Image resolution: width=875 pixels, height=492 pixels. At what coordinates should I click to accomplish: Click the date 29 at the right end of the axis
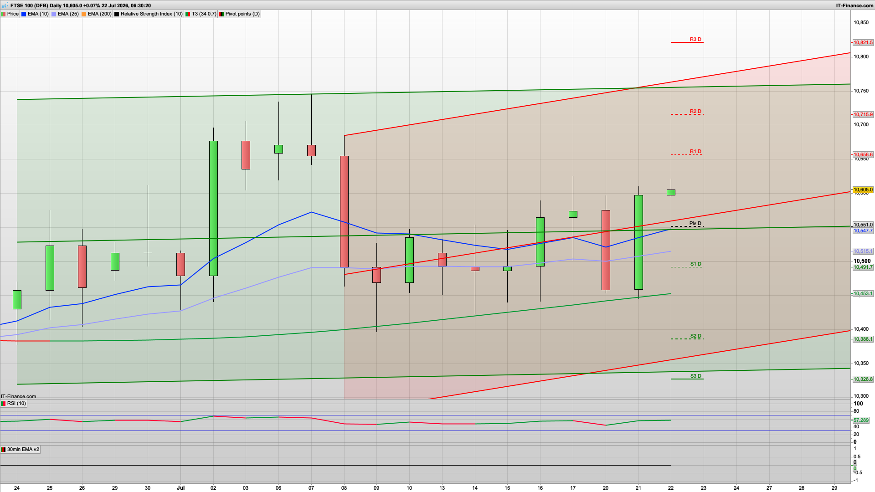pos(834,488)
